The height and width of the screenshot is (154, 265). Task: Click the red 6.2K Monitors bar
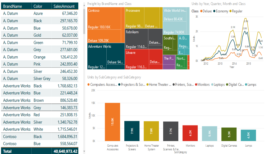tap(190, 133)
